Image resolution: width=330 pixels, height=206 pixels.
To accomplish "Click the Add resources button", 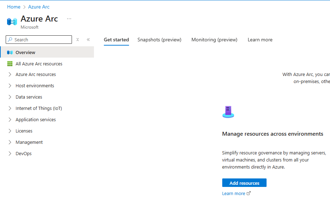I will point(244,183).
